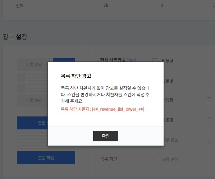
Task: Toggle the ON switch beside 전체 자동광고
Action: (x=131, y=60)
